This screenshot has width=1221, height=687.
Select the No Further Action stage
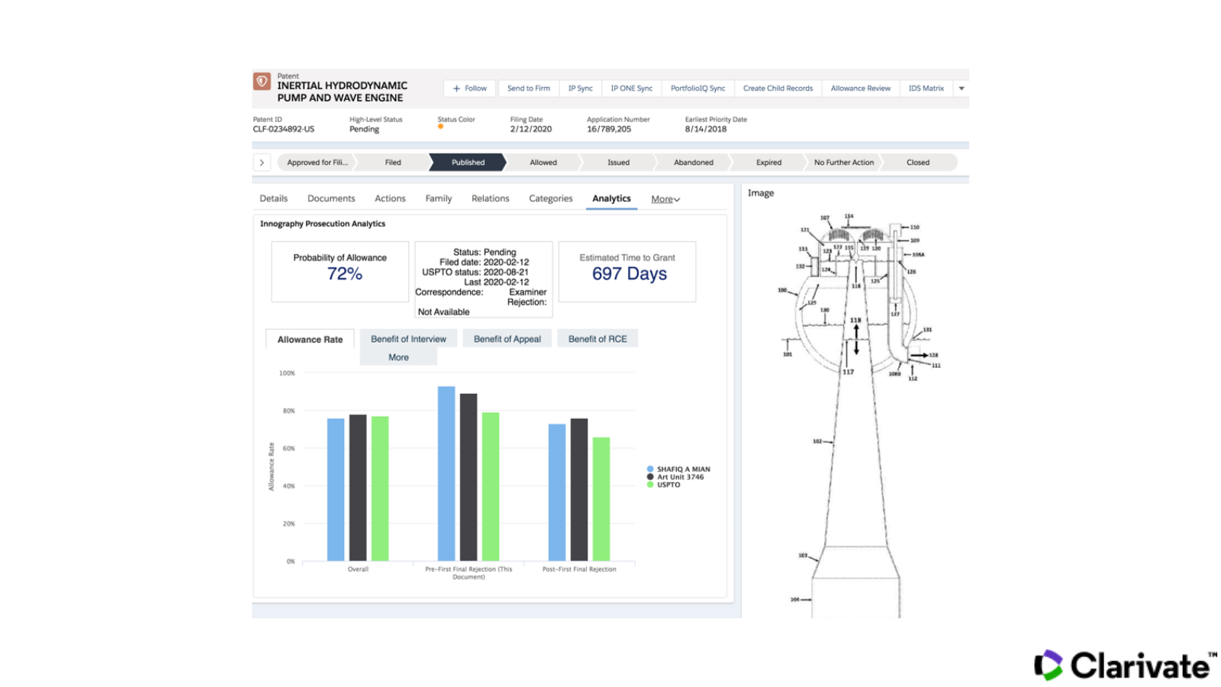click(x=843, y=163)
